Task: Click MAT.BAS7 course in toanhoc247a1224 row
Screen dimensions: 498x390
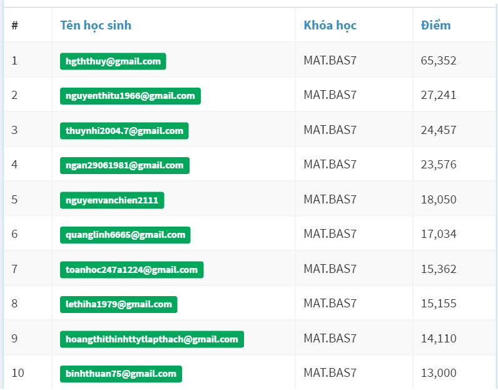Action: [330, 269]
